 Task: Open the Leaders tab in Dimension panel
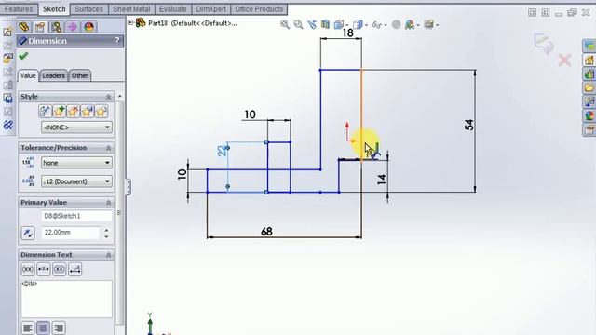[x=53, y=75]
